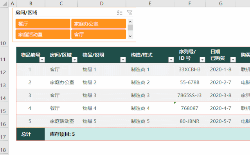Click the date cell 2020-1-8
The height and width of the screenshot is (155, 250).
pos(221,69)
